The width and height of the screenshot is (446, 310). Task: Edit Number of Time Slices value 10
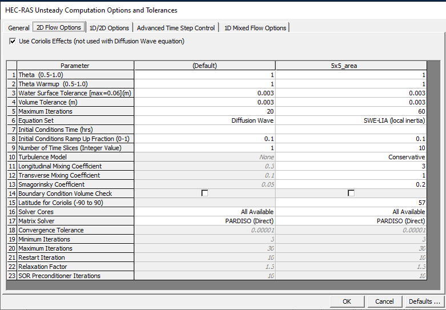tap(351, 148)
